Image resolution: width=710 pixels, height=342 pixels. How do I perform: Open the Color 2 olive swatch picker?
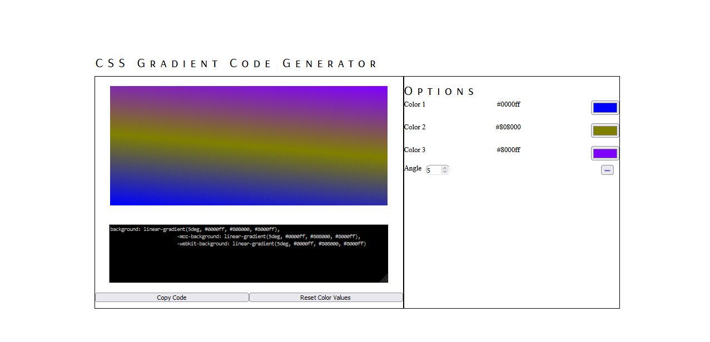point(605,130)
